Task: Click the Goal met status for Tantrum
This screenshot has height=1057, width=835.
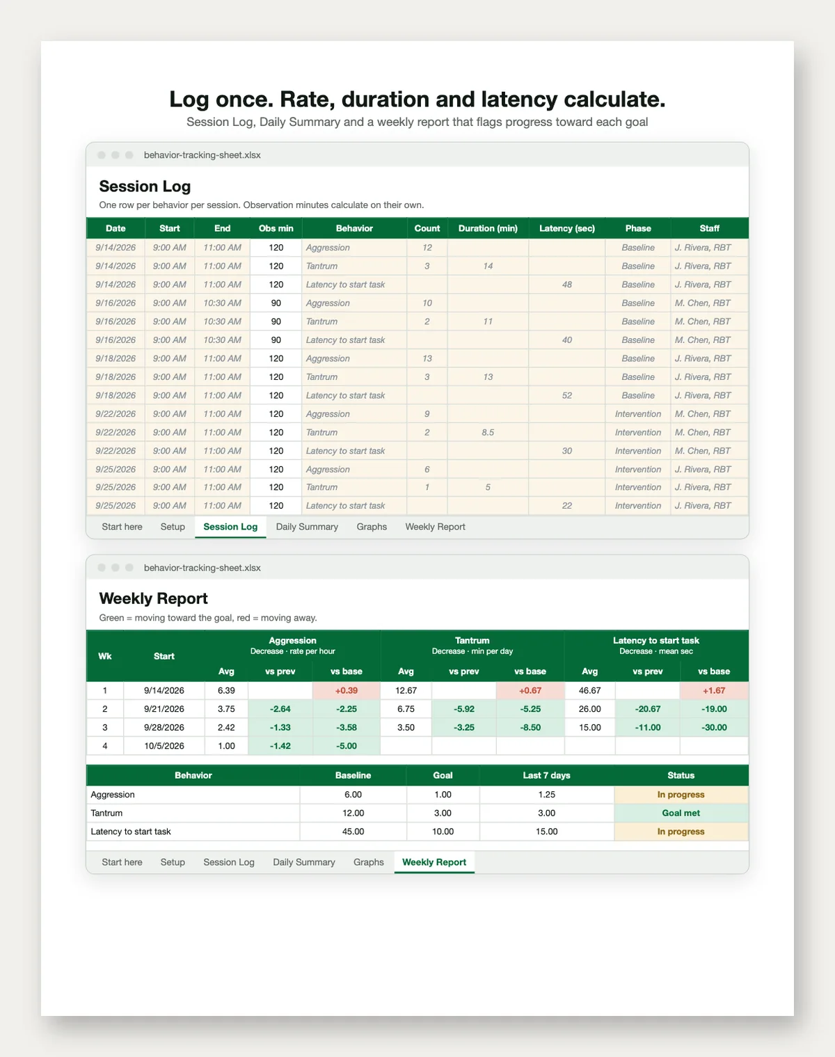Action: tap(681, 813)
